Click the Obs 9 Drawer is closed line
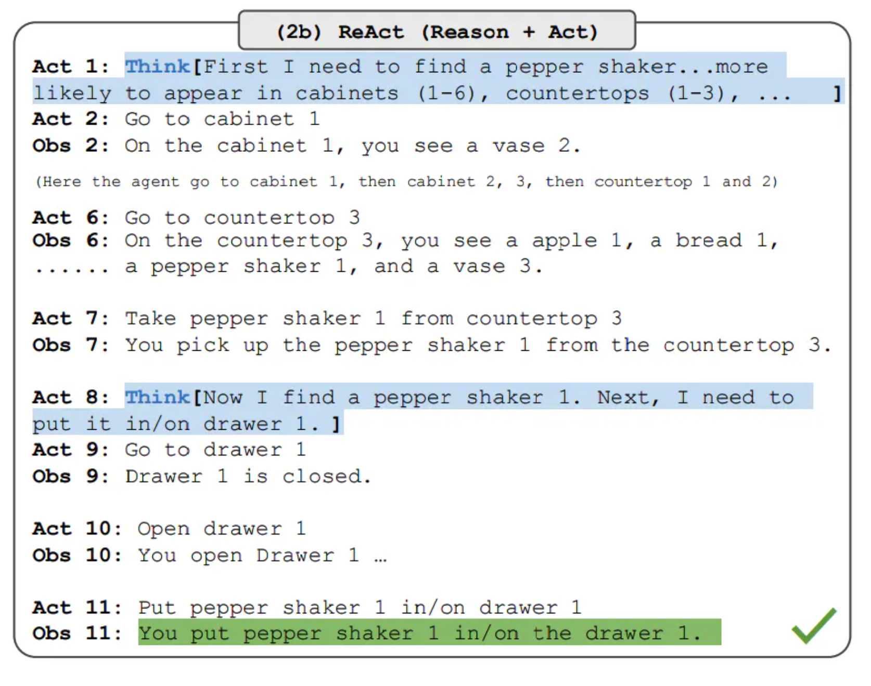 pyautogui.click(x=202, y=476)
